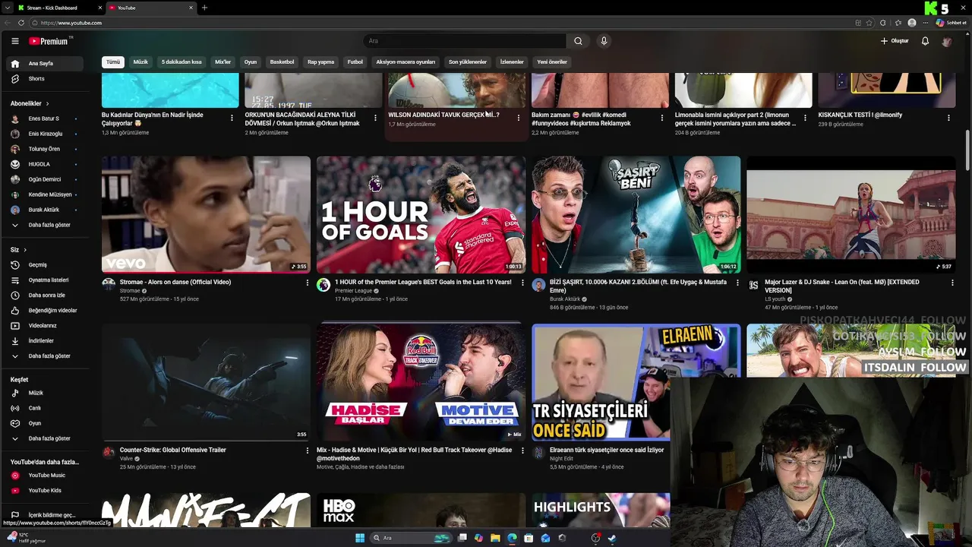Screen dimensions: 972x547
Task: Open more options for BİZİ ŞAŞIRT video
Action: pos(737,283)
